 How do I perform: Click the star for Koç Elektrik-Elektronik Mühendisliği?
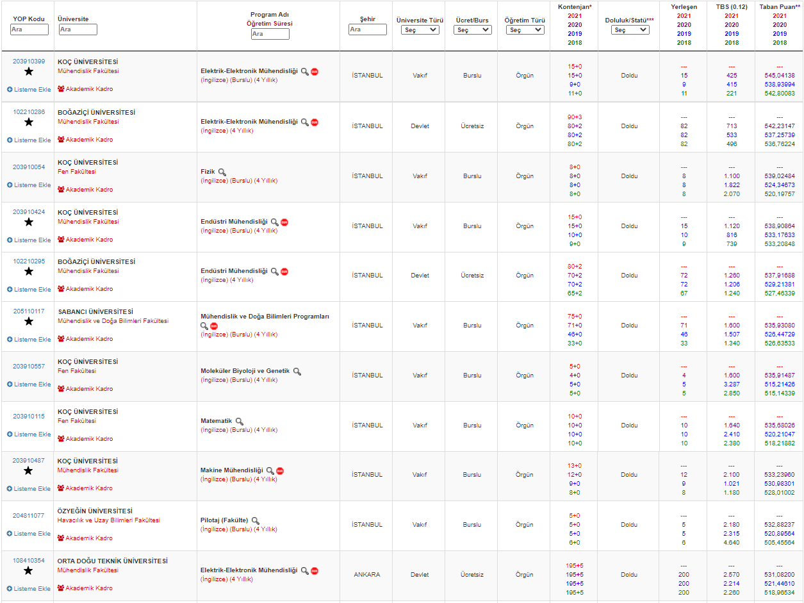point(29,72)
